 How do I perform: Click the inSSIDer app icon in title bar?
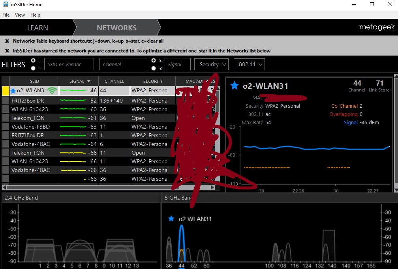[x=6, y=4]
